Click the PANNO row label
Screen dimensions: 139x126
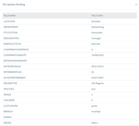[7, 117]
